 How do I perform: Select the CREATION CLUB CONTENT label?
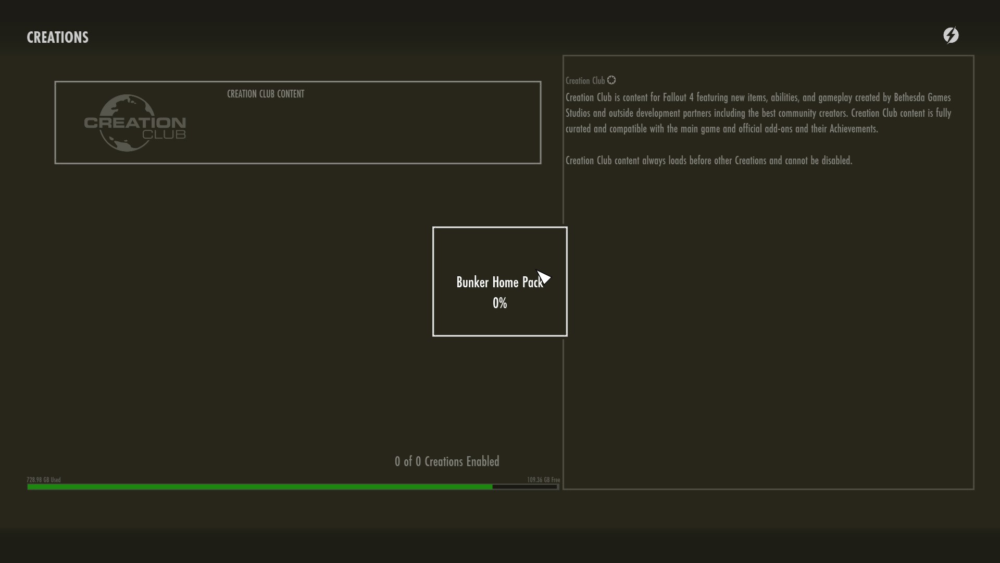click(266, 94)
